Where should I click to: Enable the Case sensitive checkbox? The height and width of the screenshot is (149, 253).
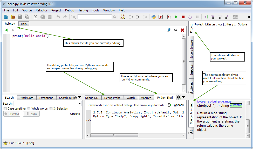(5, 109)
